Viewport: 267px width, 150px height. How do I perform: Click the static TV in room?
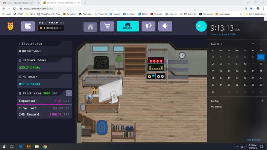[x=101, y=63]
